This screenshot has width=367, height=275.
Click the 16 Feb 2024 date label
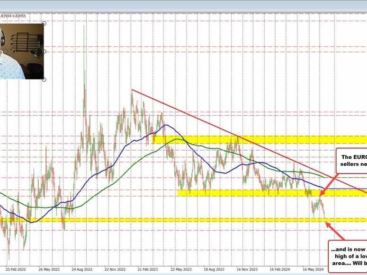click(x=280, y=269)
